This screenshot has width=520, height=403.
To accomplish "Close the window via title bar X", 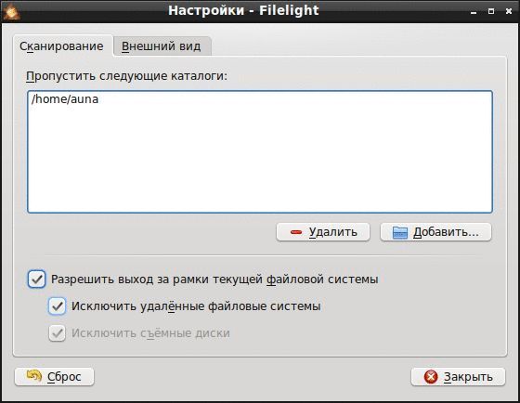I will [509, 11].
